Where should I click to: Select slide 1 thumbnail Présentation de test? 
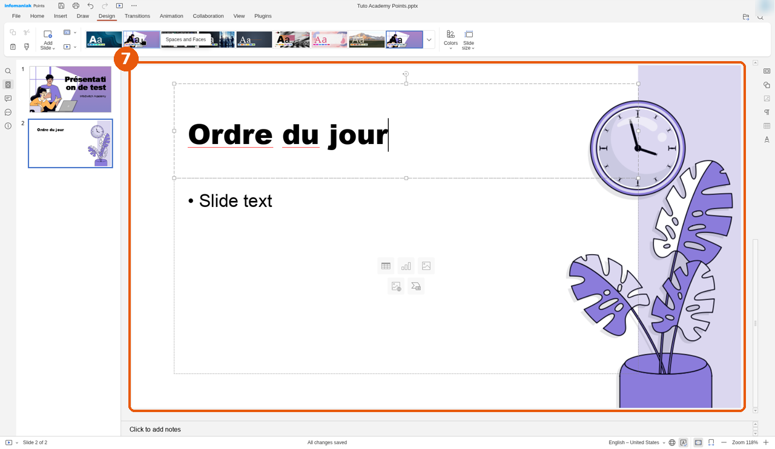click(70, 90)
